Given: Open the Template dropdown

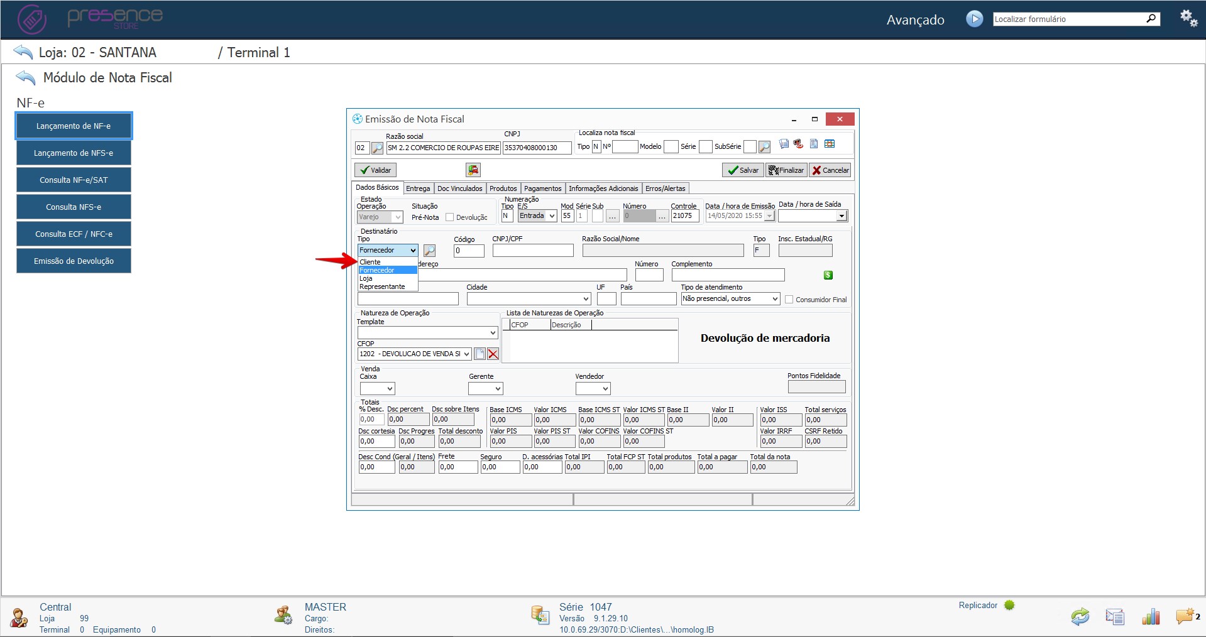Looking at the screenshot, I should (493, 333).
